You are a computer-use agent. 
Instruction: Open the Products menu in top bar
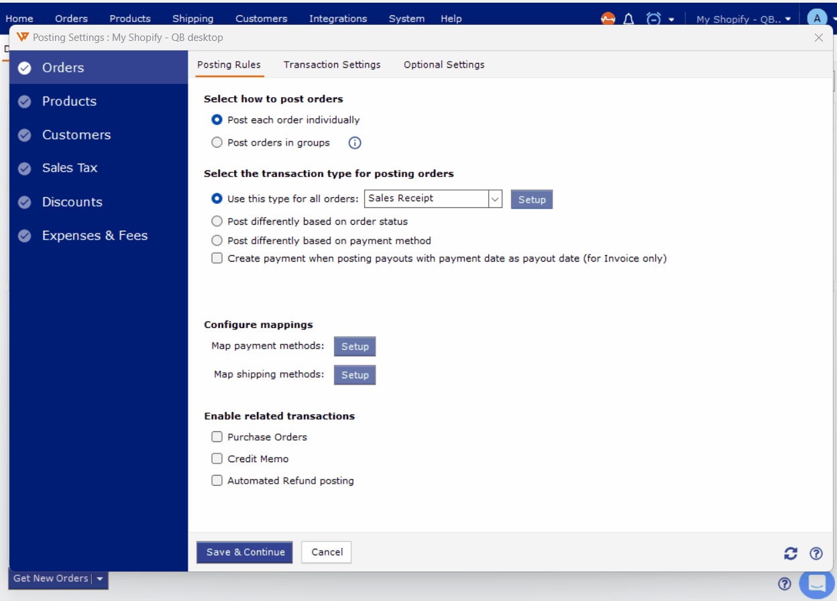[130, 19]
